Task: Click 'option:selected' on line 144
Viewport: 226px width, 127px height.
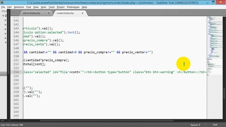Action: 48,32
